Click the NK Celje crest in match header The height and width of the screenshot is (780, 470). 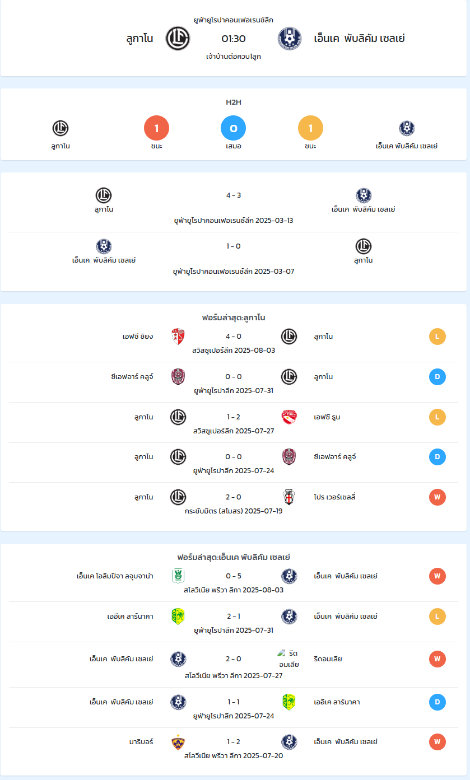(290, 39)
